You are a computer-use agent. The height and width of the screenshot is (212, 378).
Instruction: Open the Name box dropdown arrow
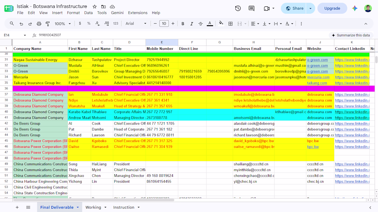pyautogui.click(x=25, y=35)
